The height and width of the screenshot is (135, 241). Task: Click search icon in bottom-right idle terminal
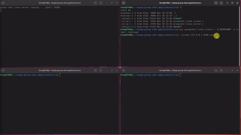pos(216,70)
